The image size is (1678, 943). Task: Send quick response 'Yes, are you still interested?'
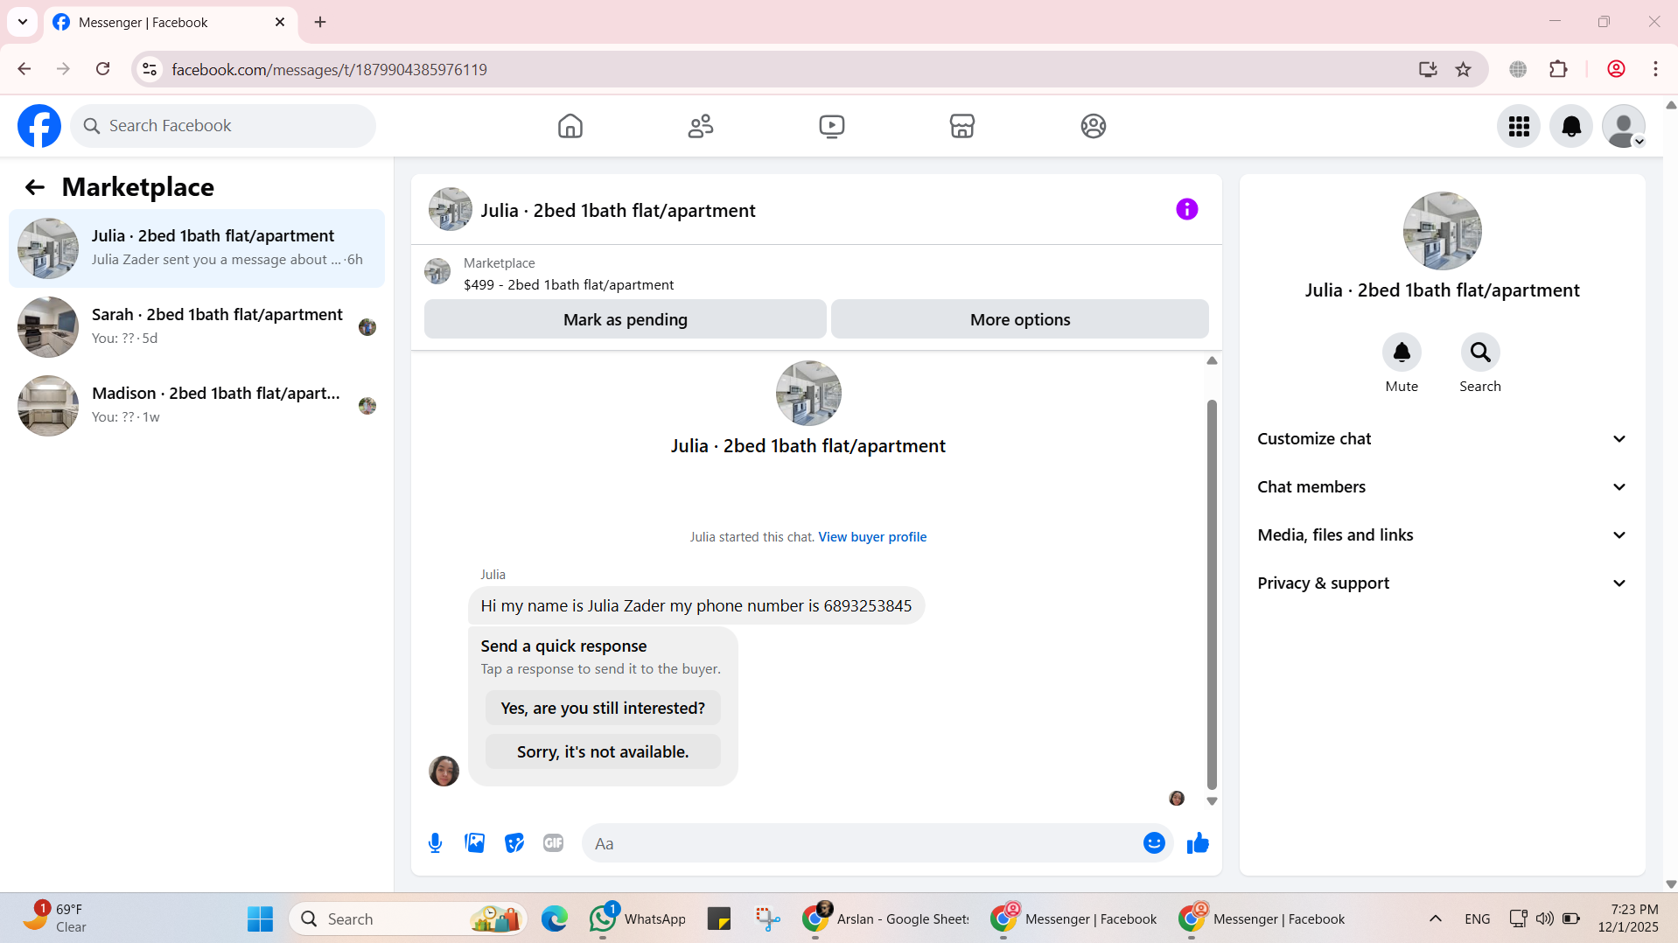pyautogui.click(x=603, y=708)
